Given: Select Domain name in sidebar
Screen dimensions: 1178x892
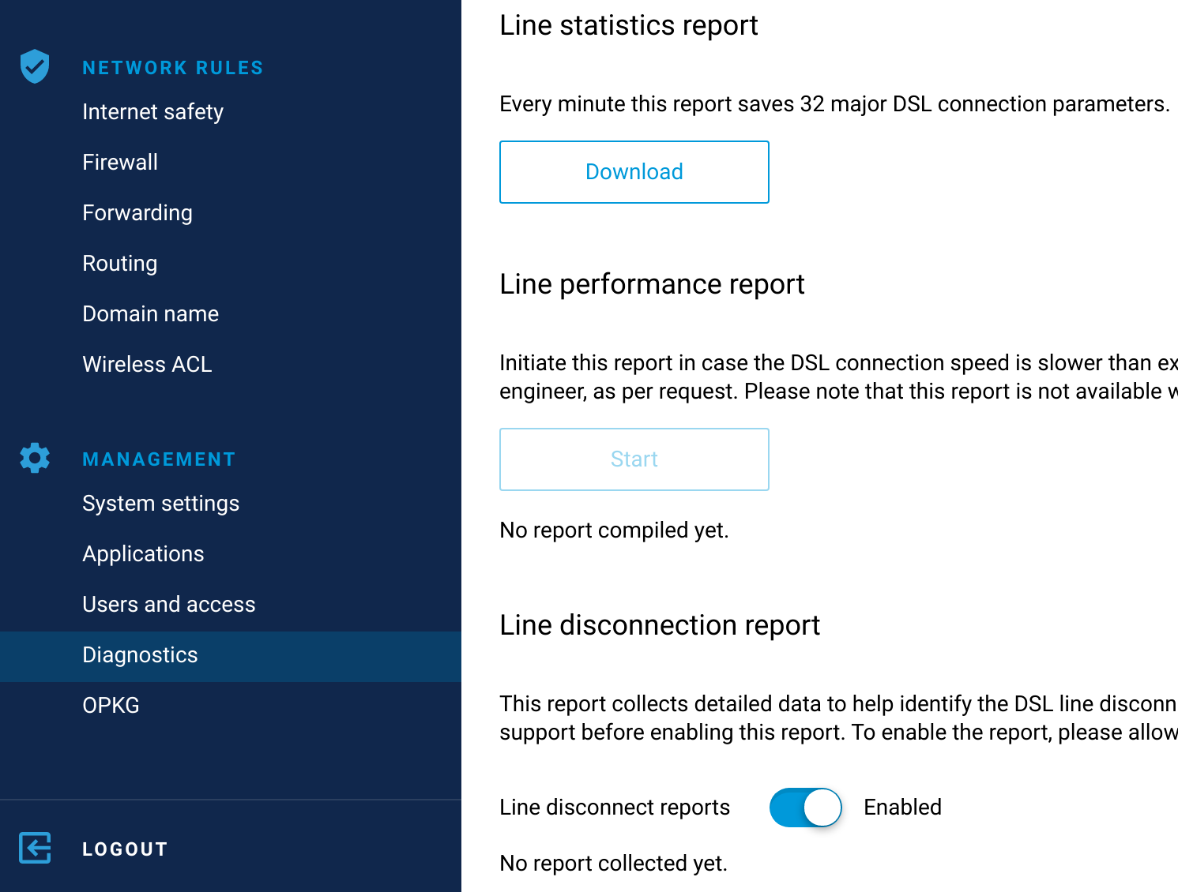Looking at the screenshot, I should (150, 314).
